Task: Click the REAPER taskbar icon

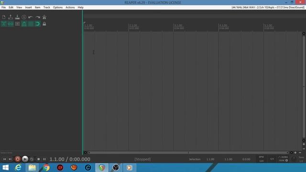Action: (x=102, y=168)
